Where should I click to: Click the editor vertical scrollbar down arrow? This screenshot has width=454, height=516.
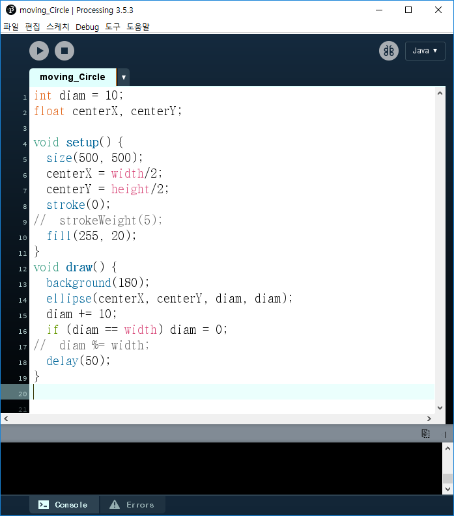coord(440,408)
